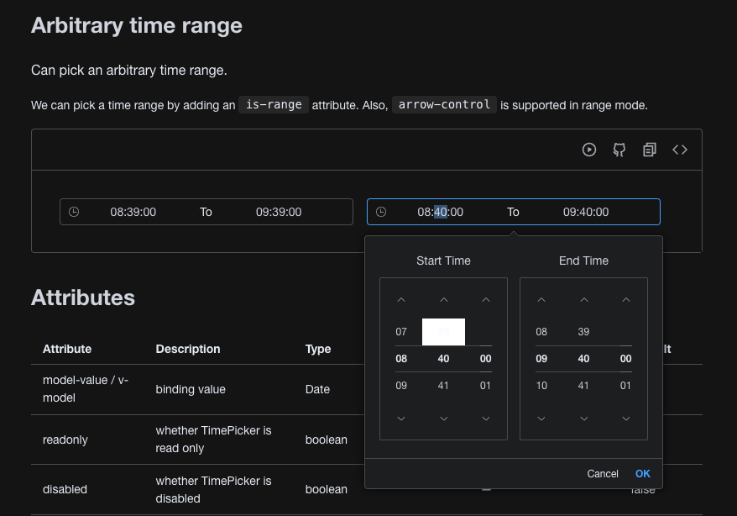Image resolution: width=737 pixels, height=516 pixels.
Task: Select hour 10 in End Time column
Action: (541, 385)
